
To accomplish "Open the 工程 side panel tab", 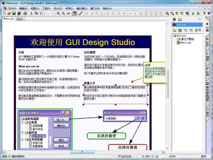I will (x=207, y=27).
